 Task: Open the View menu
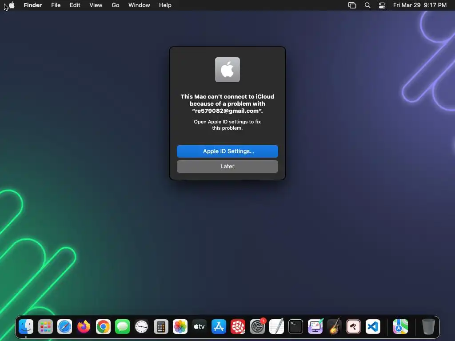(96, 5)
